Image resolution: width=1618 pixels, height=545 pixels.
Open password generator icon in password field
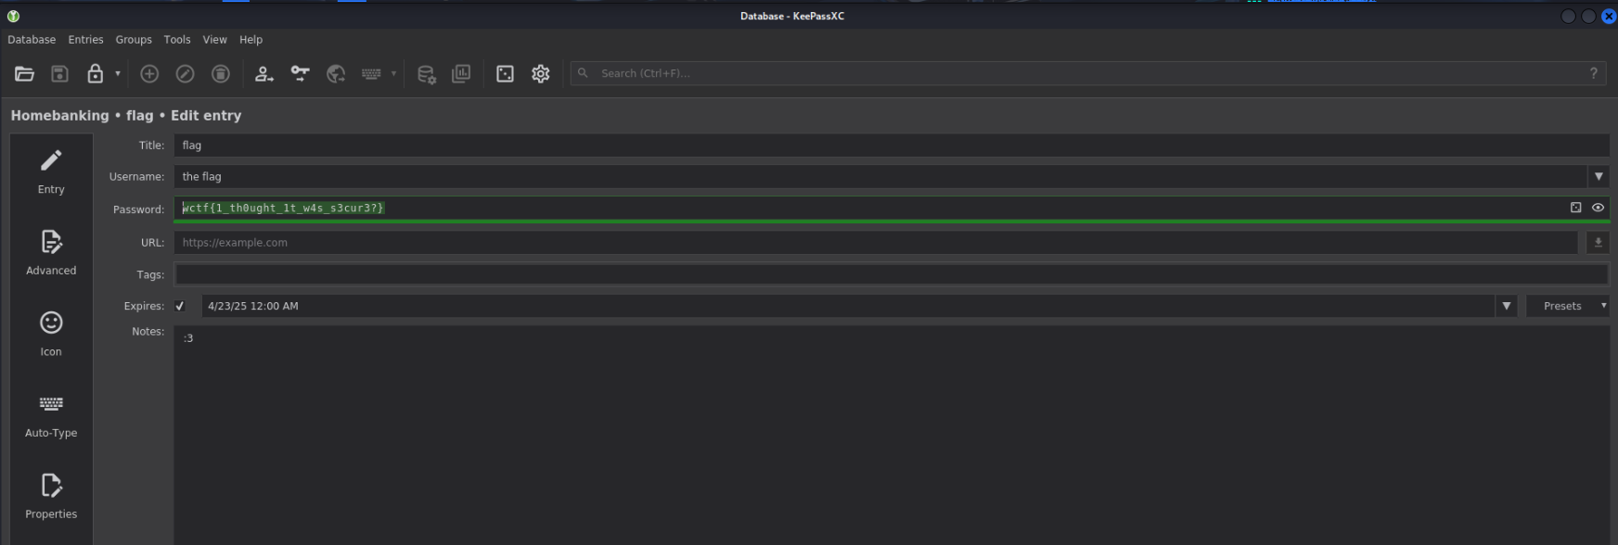point(1575,208)
